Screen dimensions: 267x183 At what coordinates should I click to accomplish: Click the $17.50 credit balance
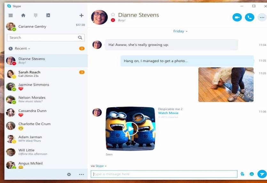[x=80, y=25]
